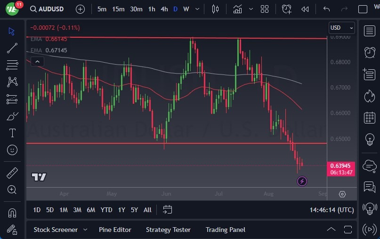This screenshot has height=239, width=380.
Task: Open the calendar panel icon
Action: 370,117
